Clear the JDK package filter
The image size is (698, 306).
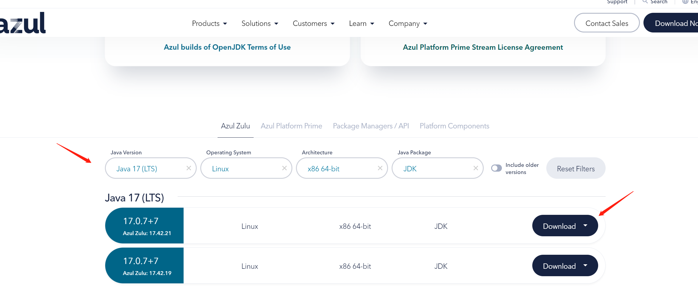[476, 168]
